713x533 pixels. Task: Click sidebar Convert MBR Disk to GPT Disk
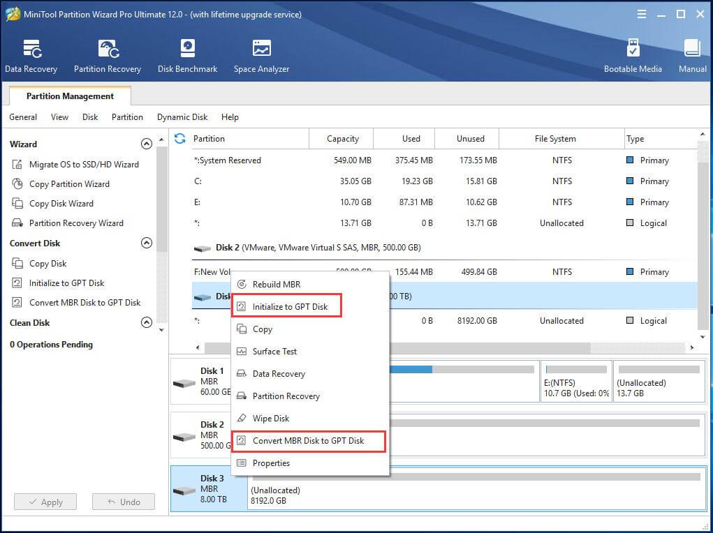(x=76, y=303)
